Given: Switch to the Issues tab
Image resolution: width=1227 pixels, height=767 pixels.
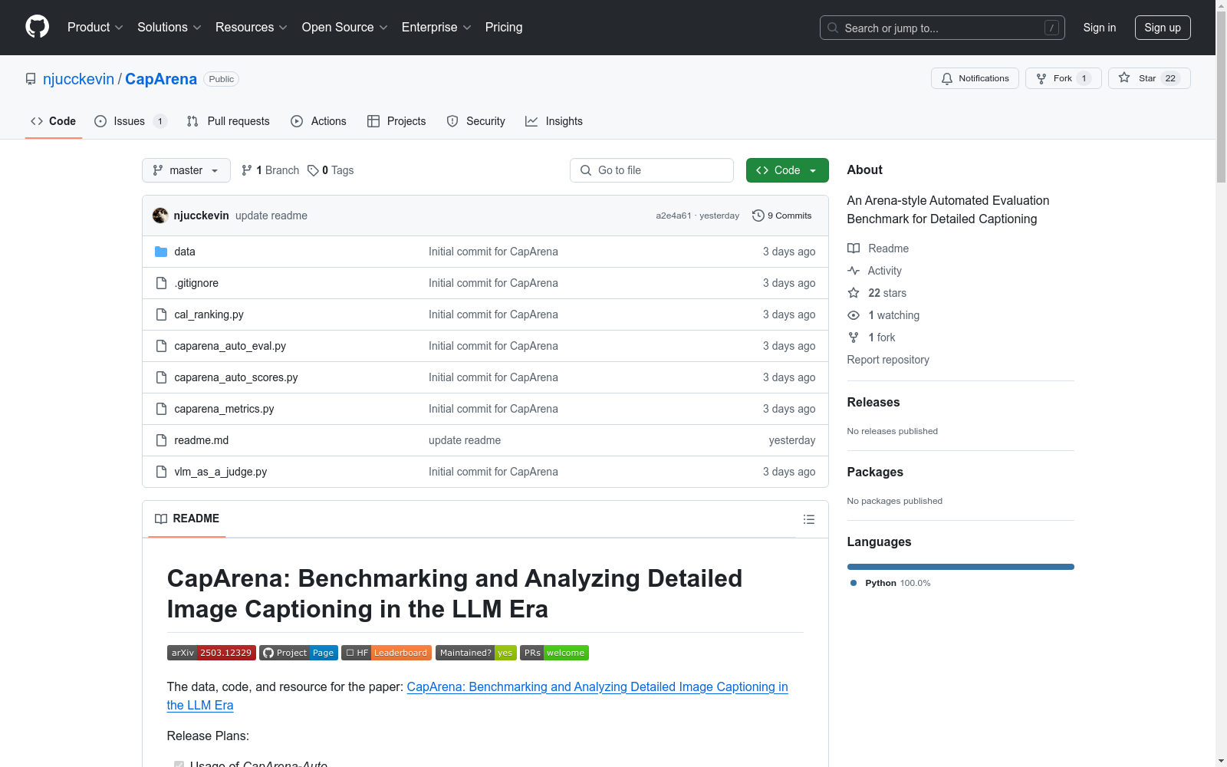Looking at the screenshot, I should (130, 121).
